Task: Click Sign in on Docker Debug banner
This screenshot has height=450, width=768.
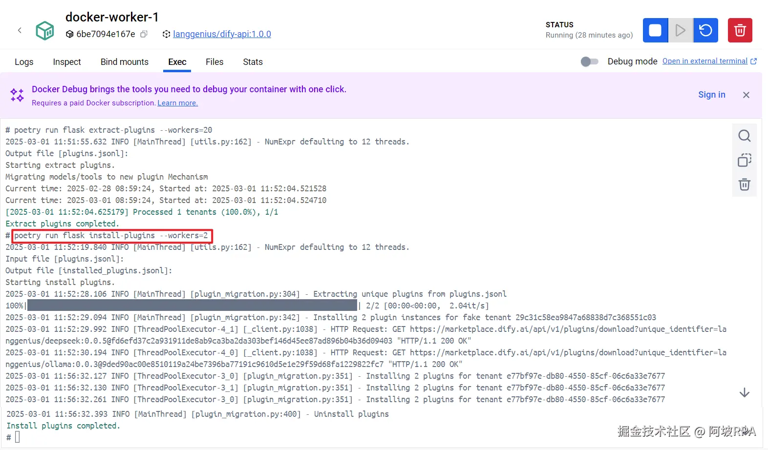Action: pos(711,95)
